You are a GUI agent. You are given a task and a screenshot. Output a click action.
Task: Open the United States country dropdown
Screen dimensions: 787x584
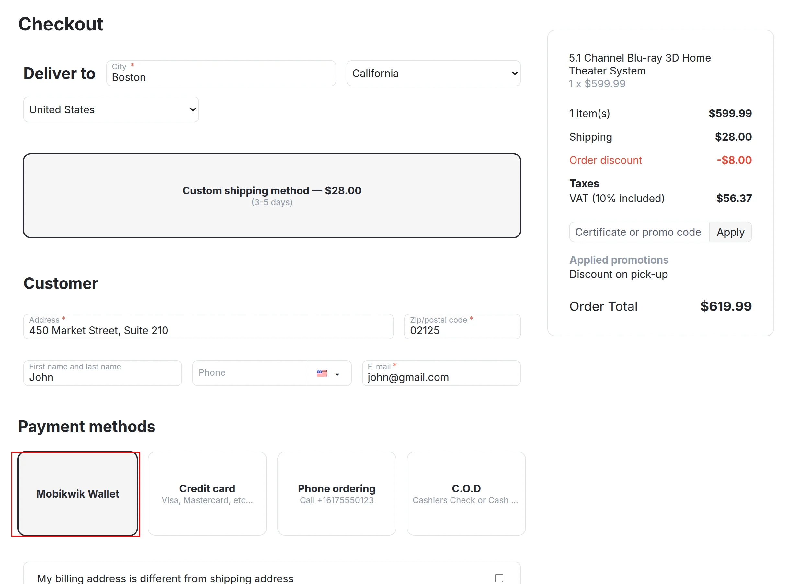click(111, 109)
